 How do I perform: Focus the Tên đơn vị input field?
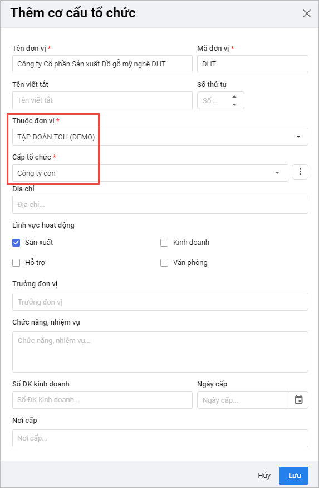pyautogui.click(x=102, y=64)
